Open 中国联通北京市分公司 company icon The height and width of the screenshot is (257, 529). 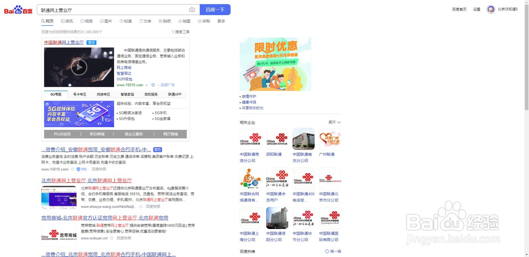tap(330, 179)
